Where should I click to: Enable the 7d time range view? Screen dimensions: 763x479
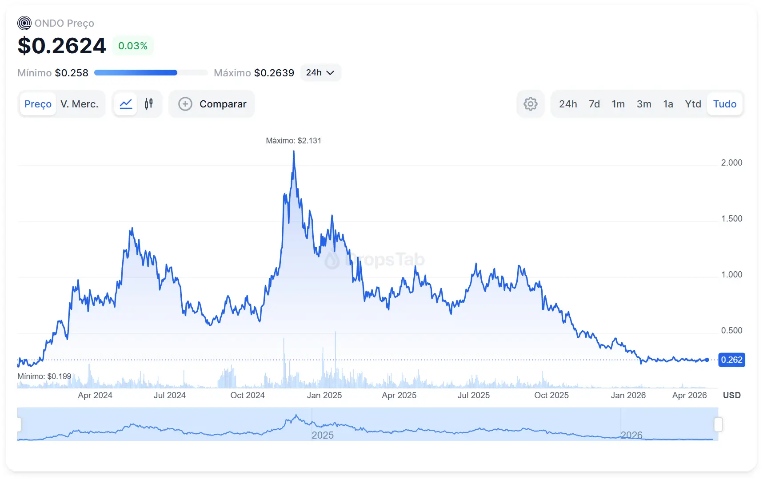click(594, 104)
